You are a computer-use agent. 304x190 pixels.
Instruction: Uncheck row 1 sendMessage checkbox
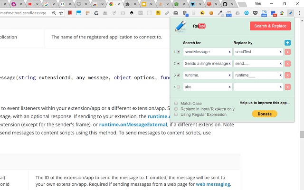click(179, 52)
